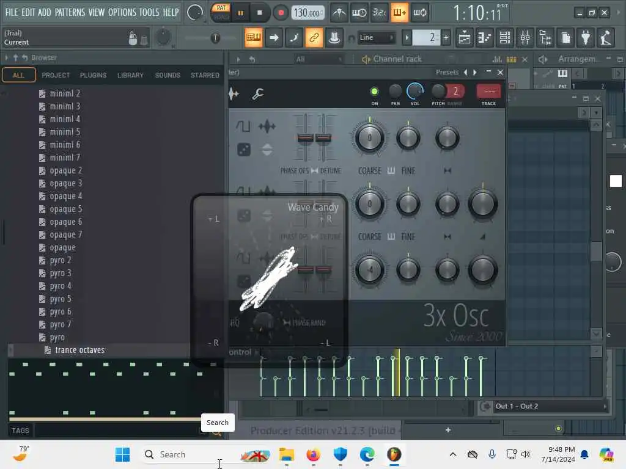Open the Piano roll view icon
This screenshot has height=469, width=626.
(485, 38)
